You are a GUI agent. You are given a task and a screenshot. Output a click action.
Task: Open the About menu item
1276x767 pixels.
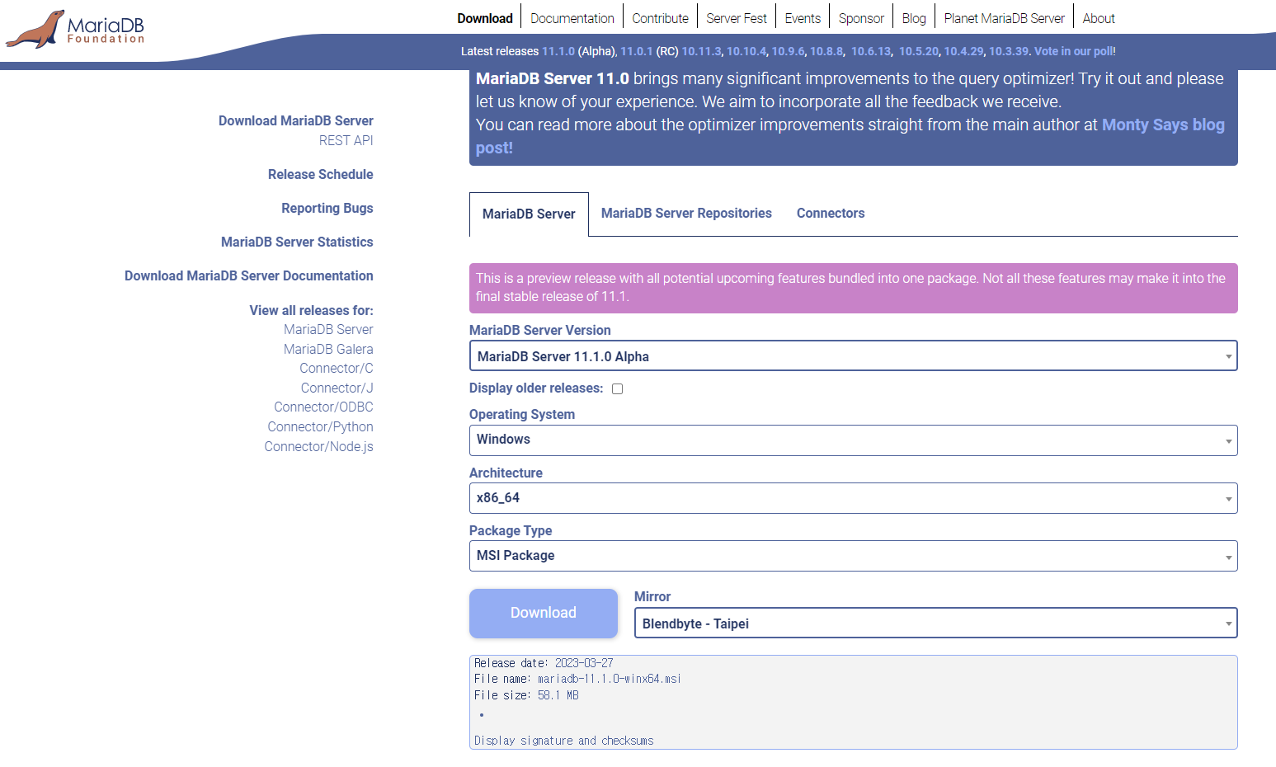point(1099,18)
